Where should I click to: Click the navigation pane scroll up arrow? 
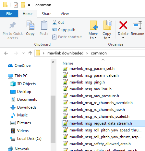(x=53, y=62)
